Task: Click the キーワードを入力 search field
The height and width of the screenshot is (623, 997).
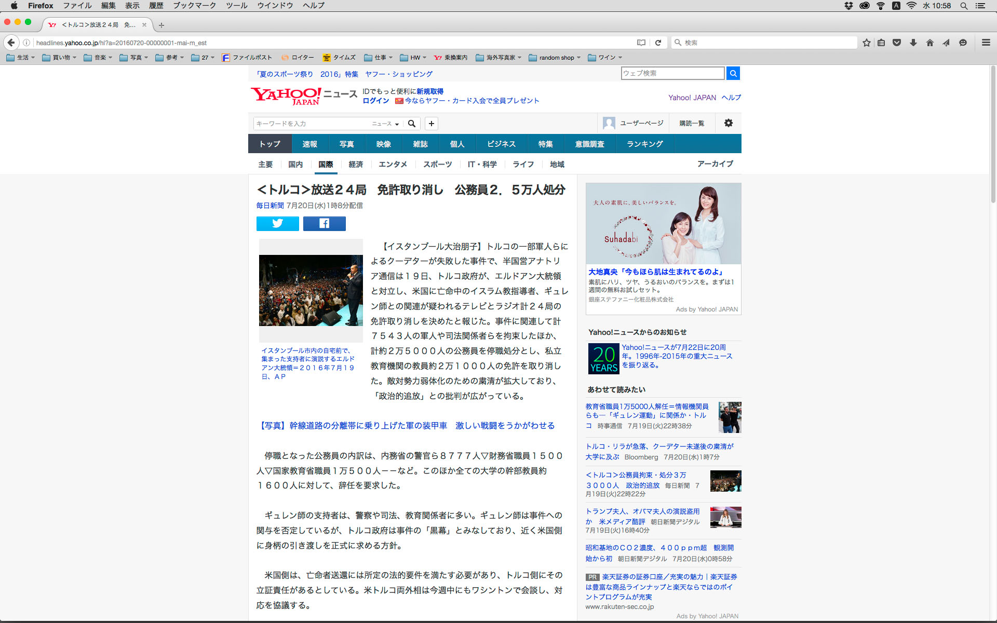Action: 311,124
